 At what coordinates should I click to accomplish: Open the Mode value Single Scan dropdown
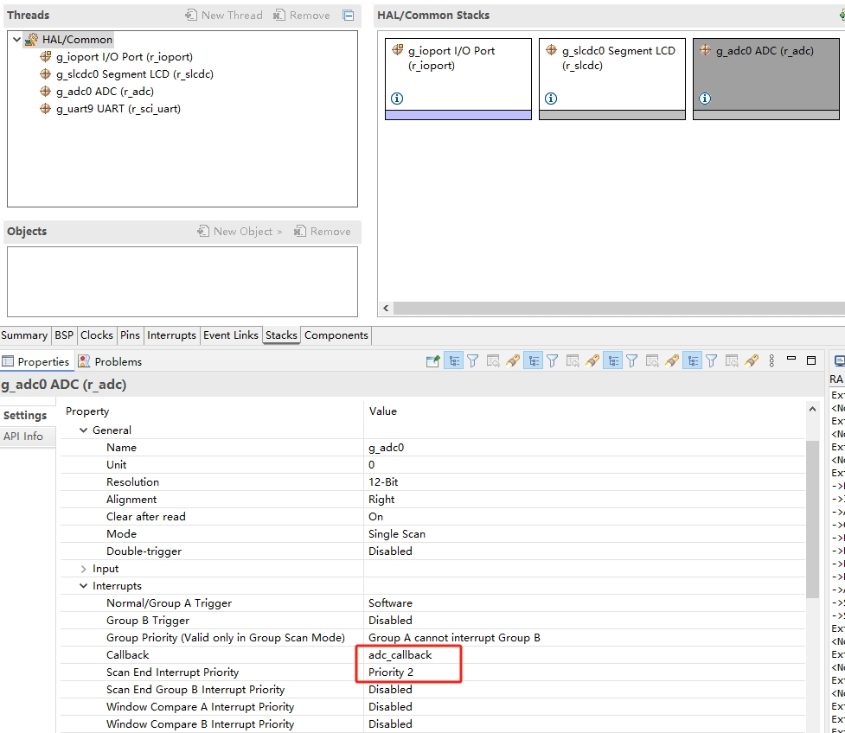(x=585, y=533)
